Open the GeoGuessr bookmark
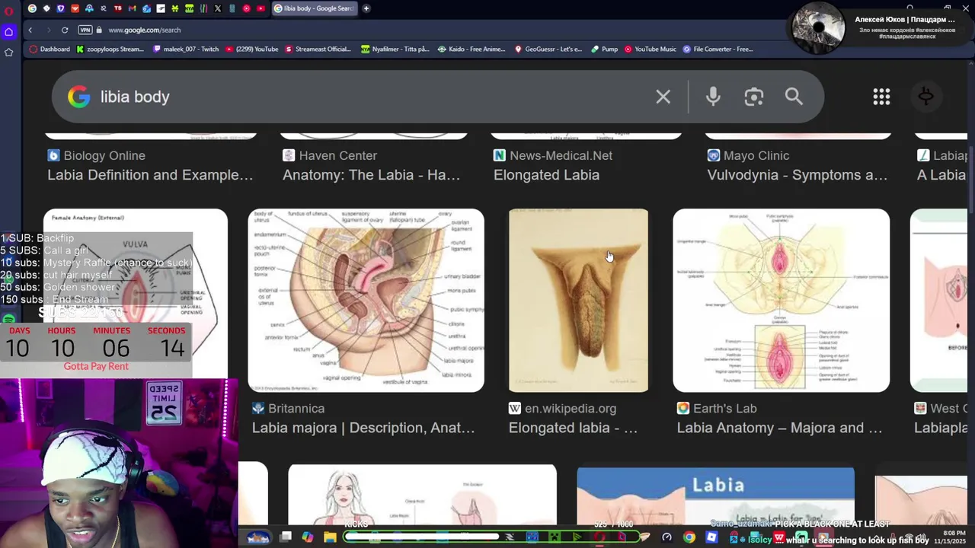Image resolution: width=975 pixels, height=548 pixels. tap(548, 49)
